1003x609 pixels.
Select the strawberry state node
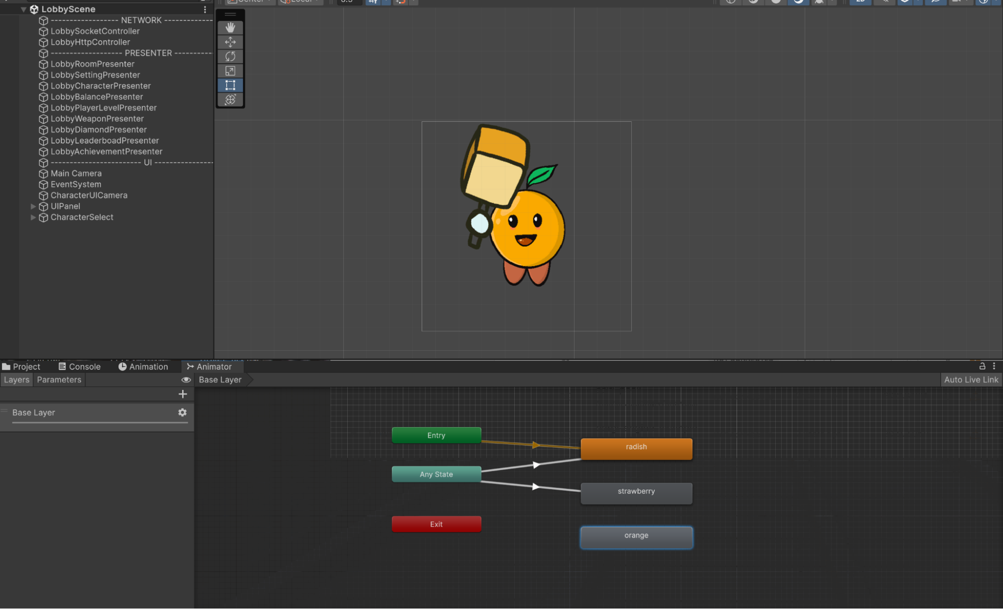[x=636, y=493]
